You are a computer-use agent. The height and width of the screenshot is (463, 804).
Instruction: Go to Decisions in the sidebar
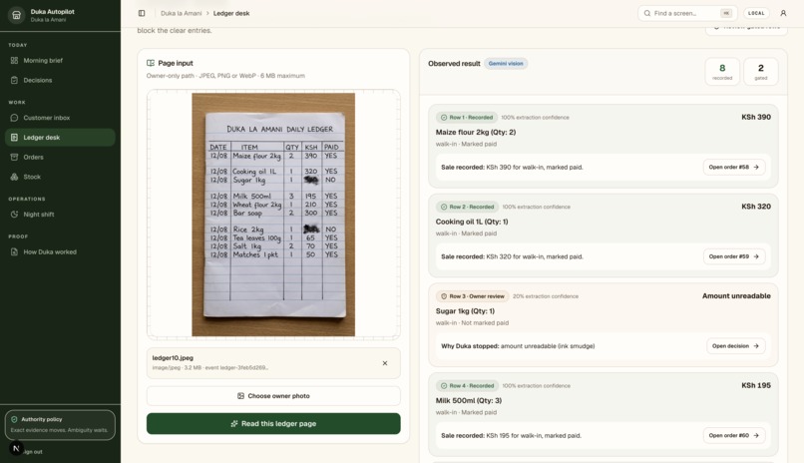pyautogui.click(x=60, y=80)
